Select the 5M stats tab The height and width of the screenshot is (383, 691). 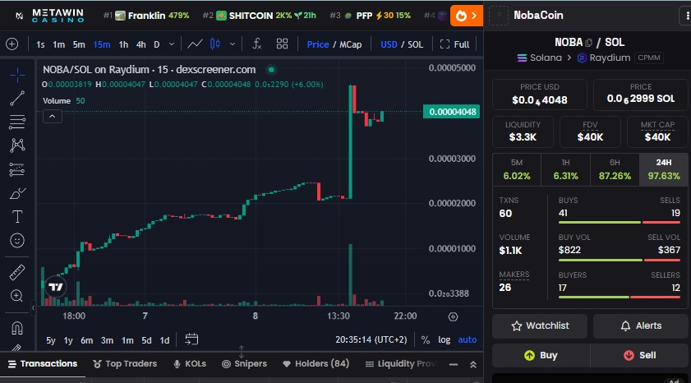517,169
